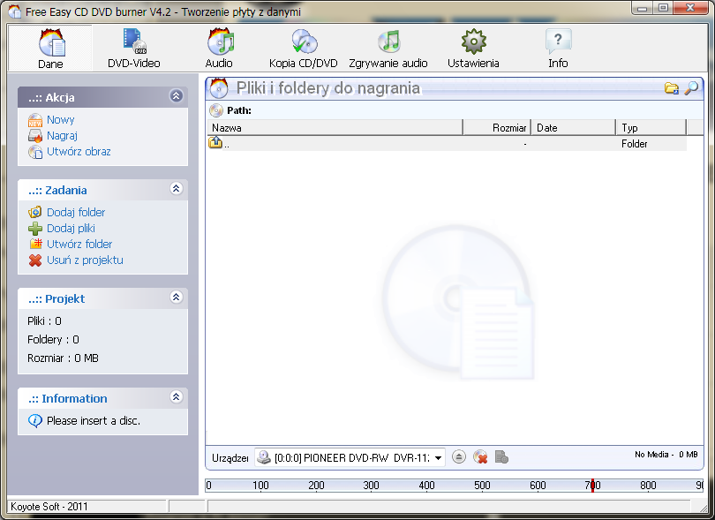Sort list by Nazwa column
This screenshot has width=715, height=520.
coord(335,128)
